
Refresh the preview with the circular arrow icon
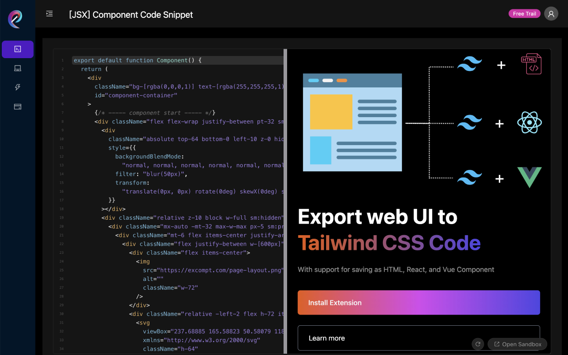click(x=478, y=344)
